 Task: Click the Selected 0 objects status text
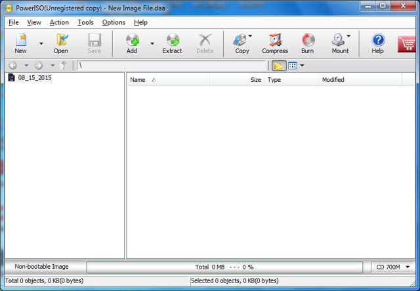click(x=235, y=281)
